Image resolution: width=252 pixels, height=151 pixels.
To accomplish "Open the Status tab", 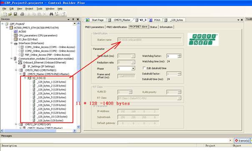I will click(x=153, y=27).
